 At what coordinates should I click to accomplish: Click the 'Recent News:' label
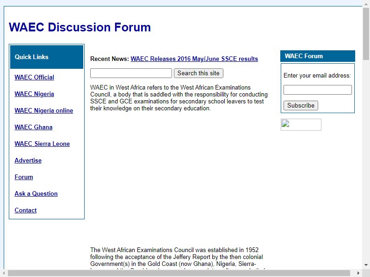110,59
